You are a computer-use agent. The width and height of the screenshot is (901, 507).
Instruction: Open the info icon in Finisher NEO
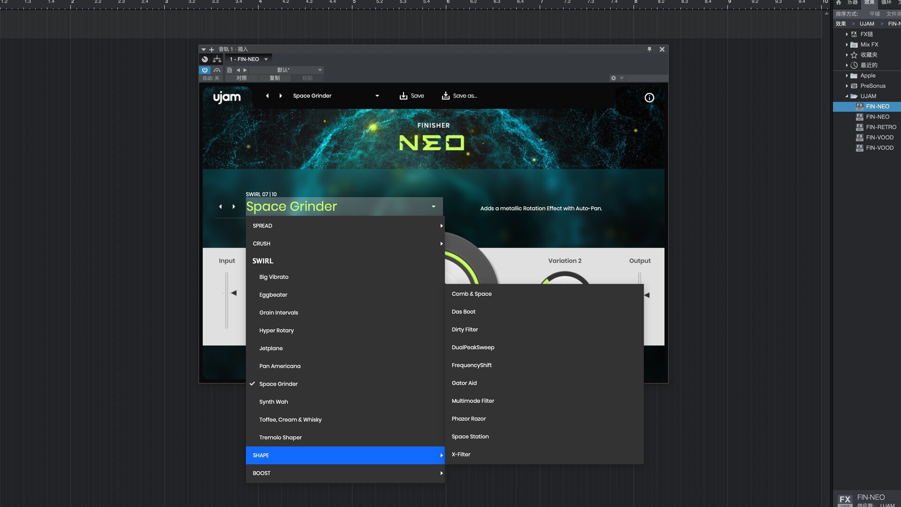click(649, 98)
